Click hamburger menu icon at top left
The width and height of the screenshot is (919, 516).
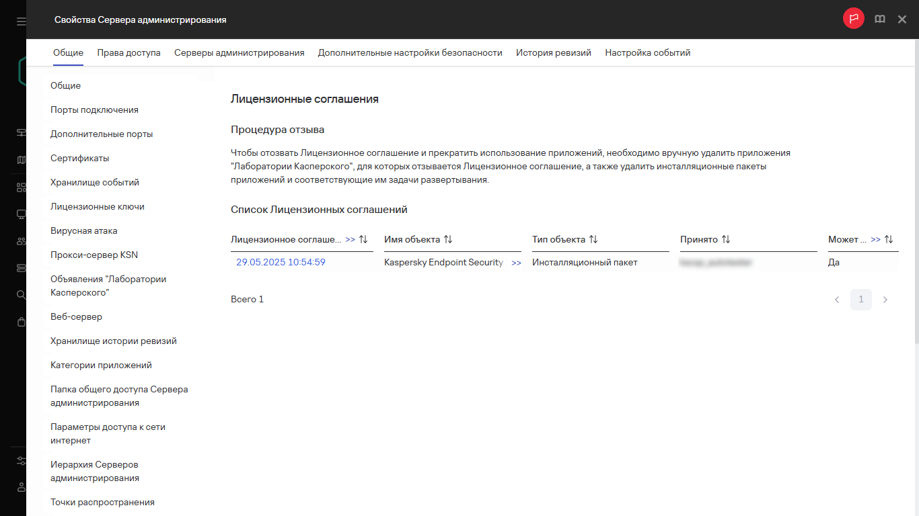point(22,21)
